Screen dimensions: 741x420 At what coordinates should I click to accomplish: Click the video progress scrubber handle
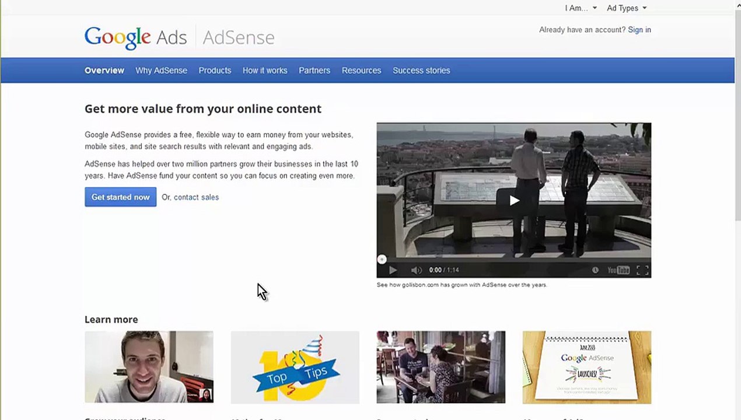tap(382, 260)
